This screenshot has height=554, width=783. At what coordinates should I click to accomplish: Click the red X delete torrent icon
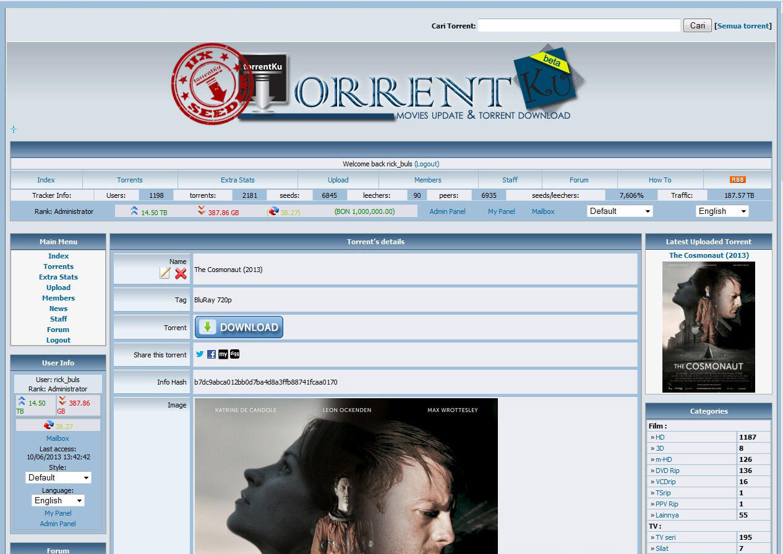coord(181,273)
